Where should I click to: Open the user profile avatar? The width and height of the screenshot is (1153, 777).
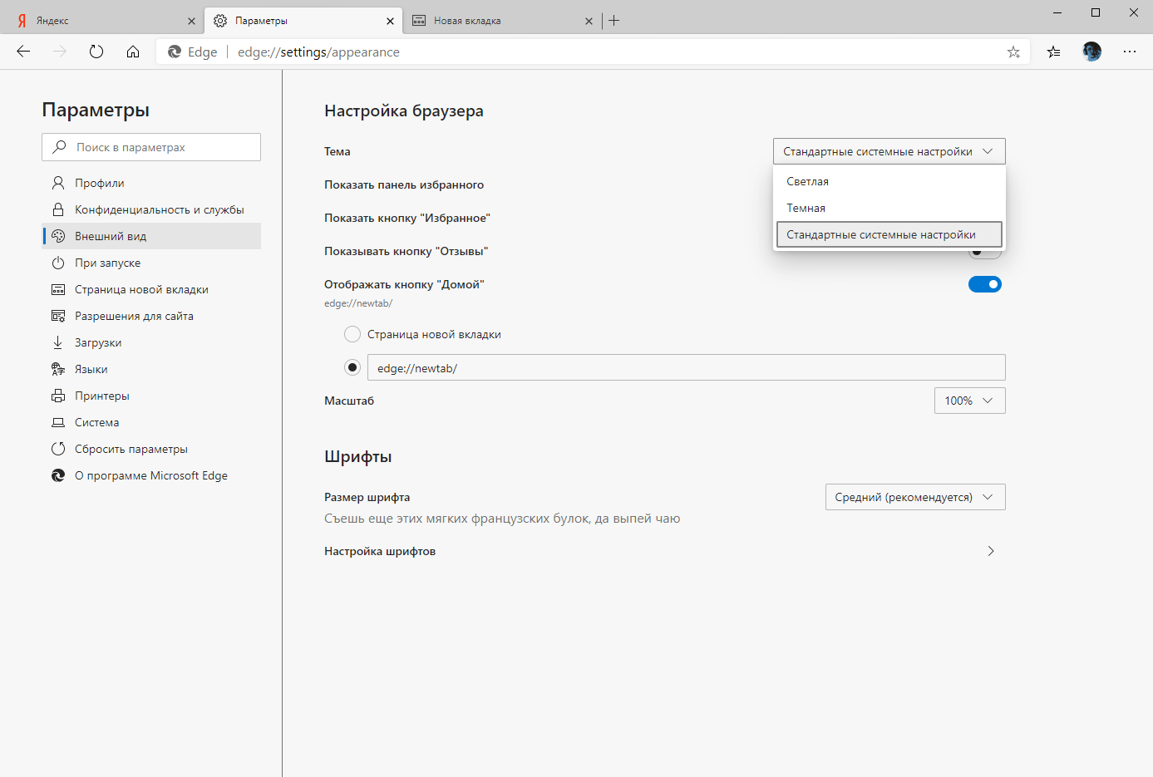[1091, 52]
